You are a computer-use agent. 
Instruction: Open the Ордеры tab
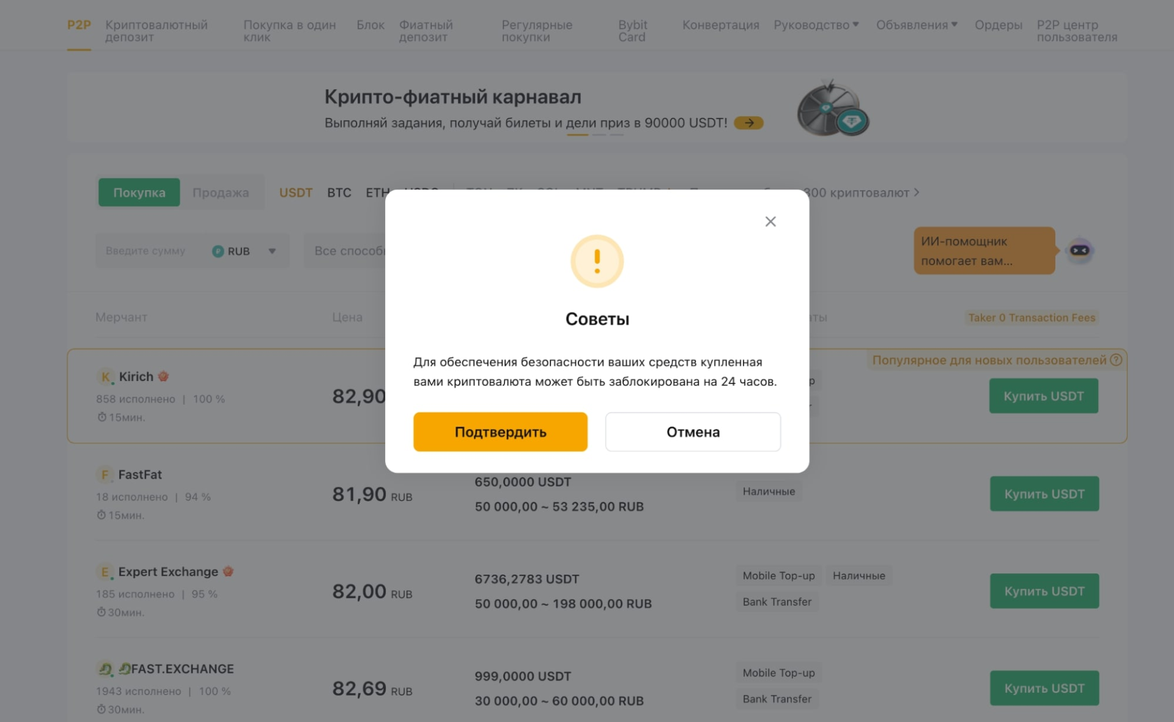point(998,25)
